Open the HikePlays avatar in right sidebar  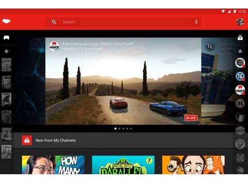(x=240, y=90)
